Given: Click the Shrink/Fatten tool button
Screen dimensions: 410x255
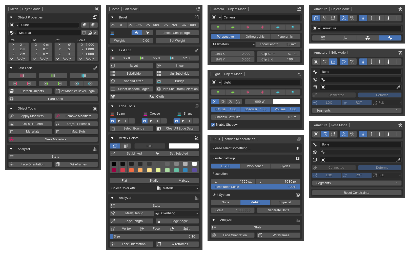Looking at the screenshot, I should point(131,81).
